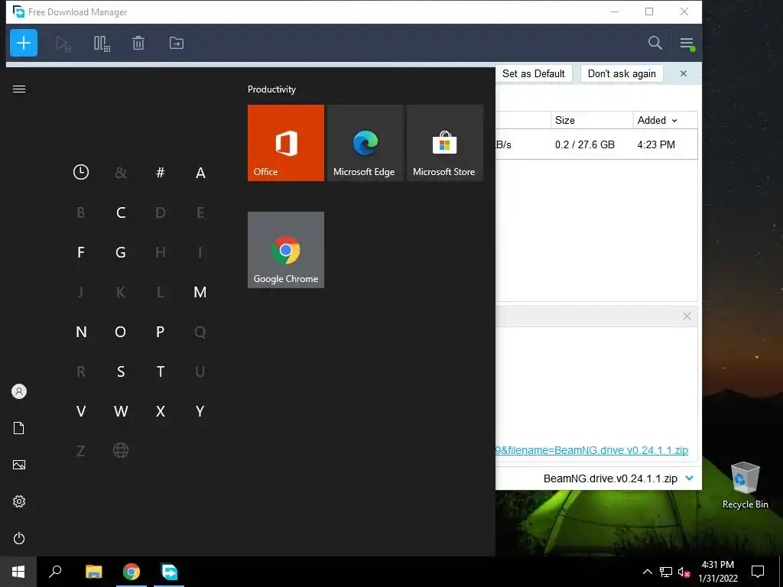783x587 pixels.
Task: Jump to letter A apps
Action: coord(200,173)
